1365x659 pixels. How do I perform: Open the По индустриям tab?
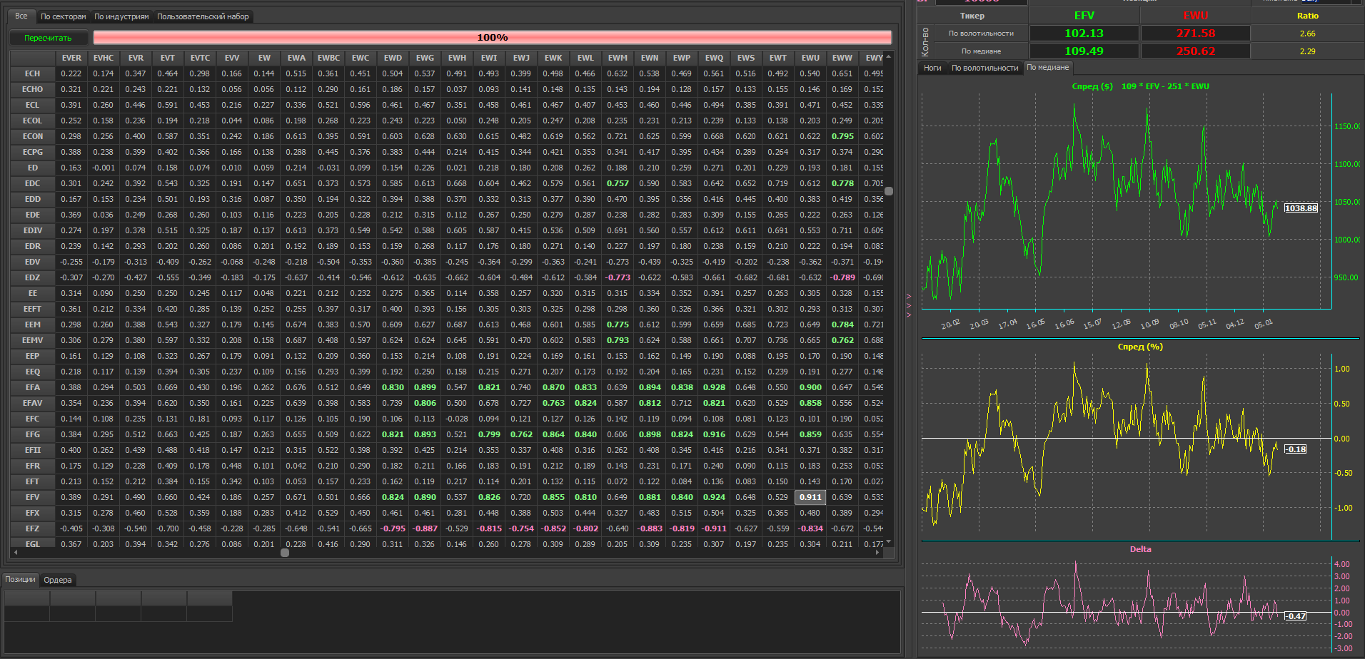click(x=122, y=16)
